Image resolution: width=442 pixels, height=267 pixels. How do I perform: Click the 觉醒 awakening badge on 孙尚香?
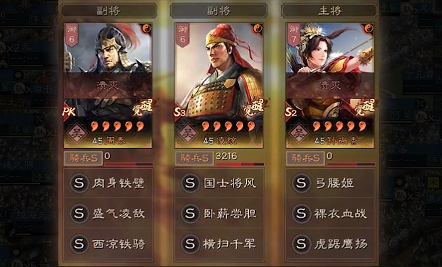(364, 107)
